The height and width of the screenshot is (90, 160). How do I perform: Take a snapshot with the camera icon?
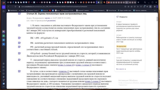pyautogui.click(x=132, y=7)
